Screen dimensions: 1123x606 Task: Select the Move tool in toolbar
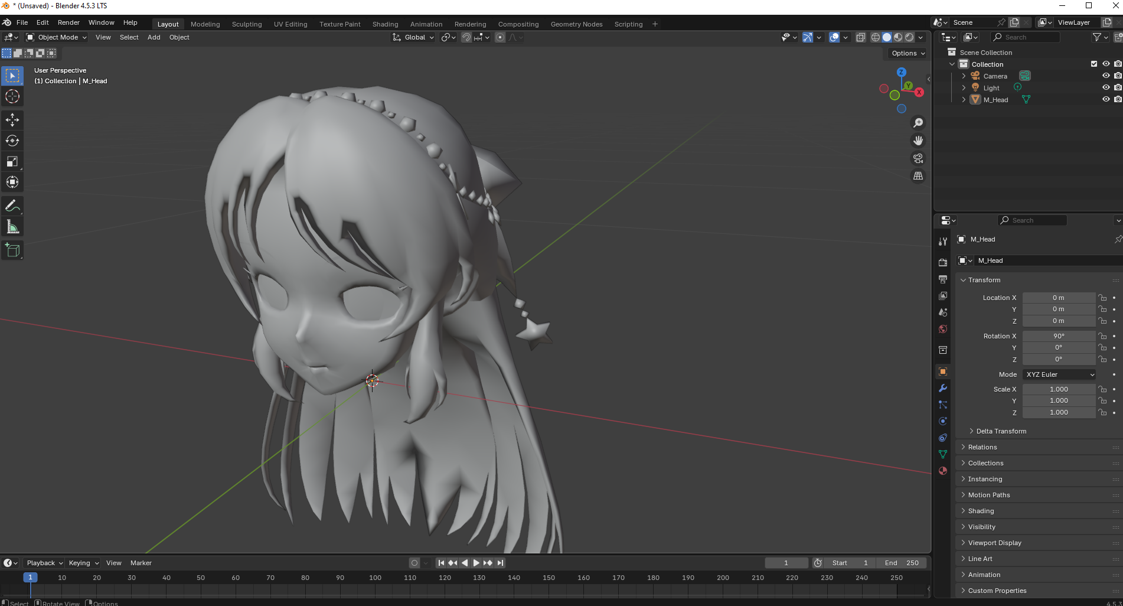click(x=12, y=120)
